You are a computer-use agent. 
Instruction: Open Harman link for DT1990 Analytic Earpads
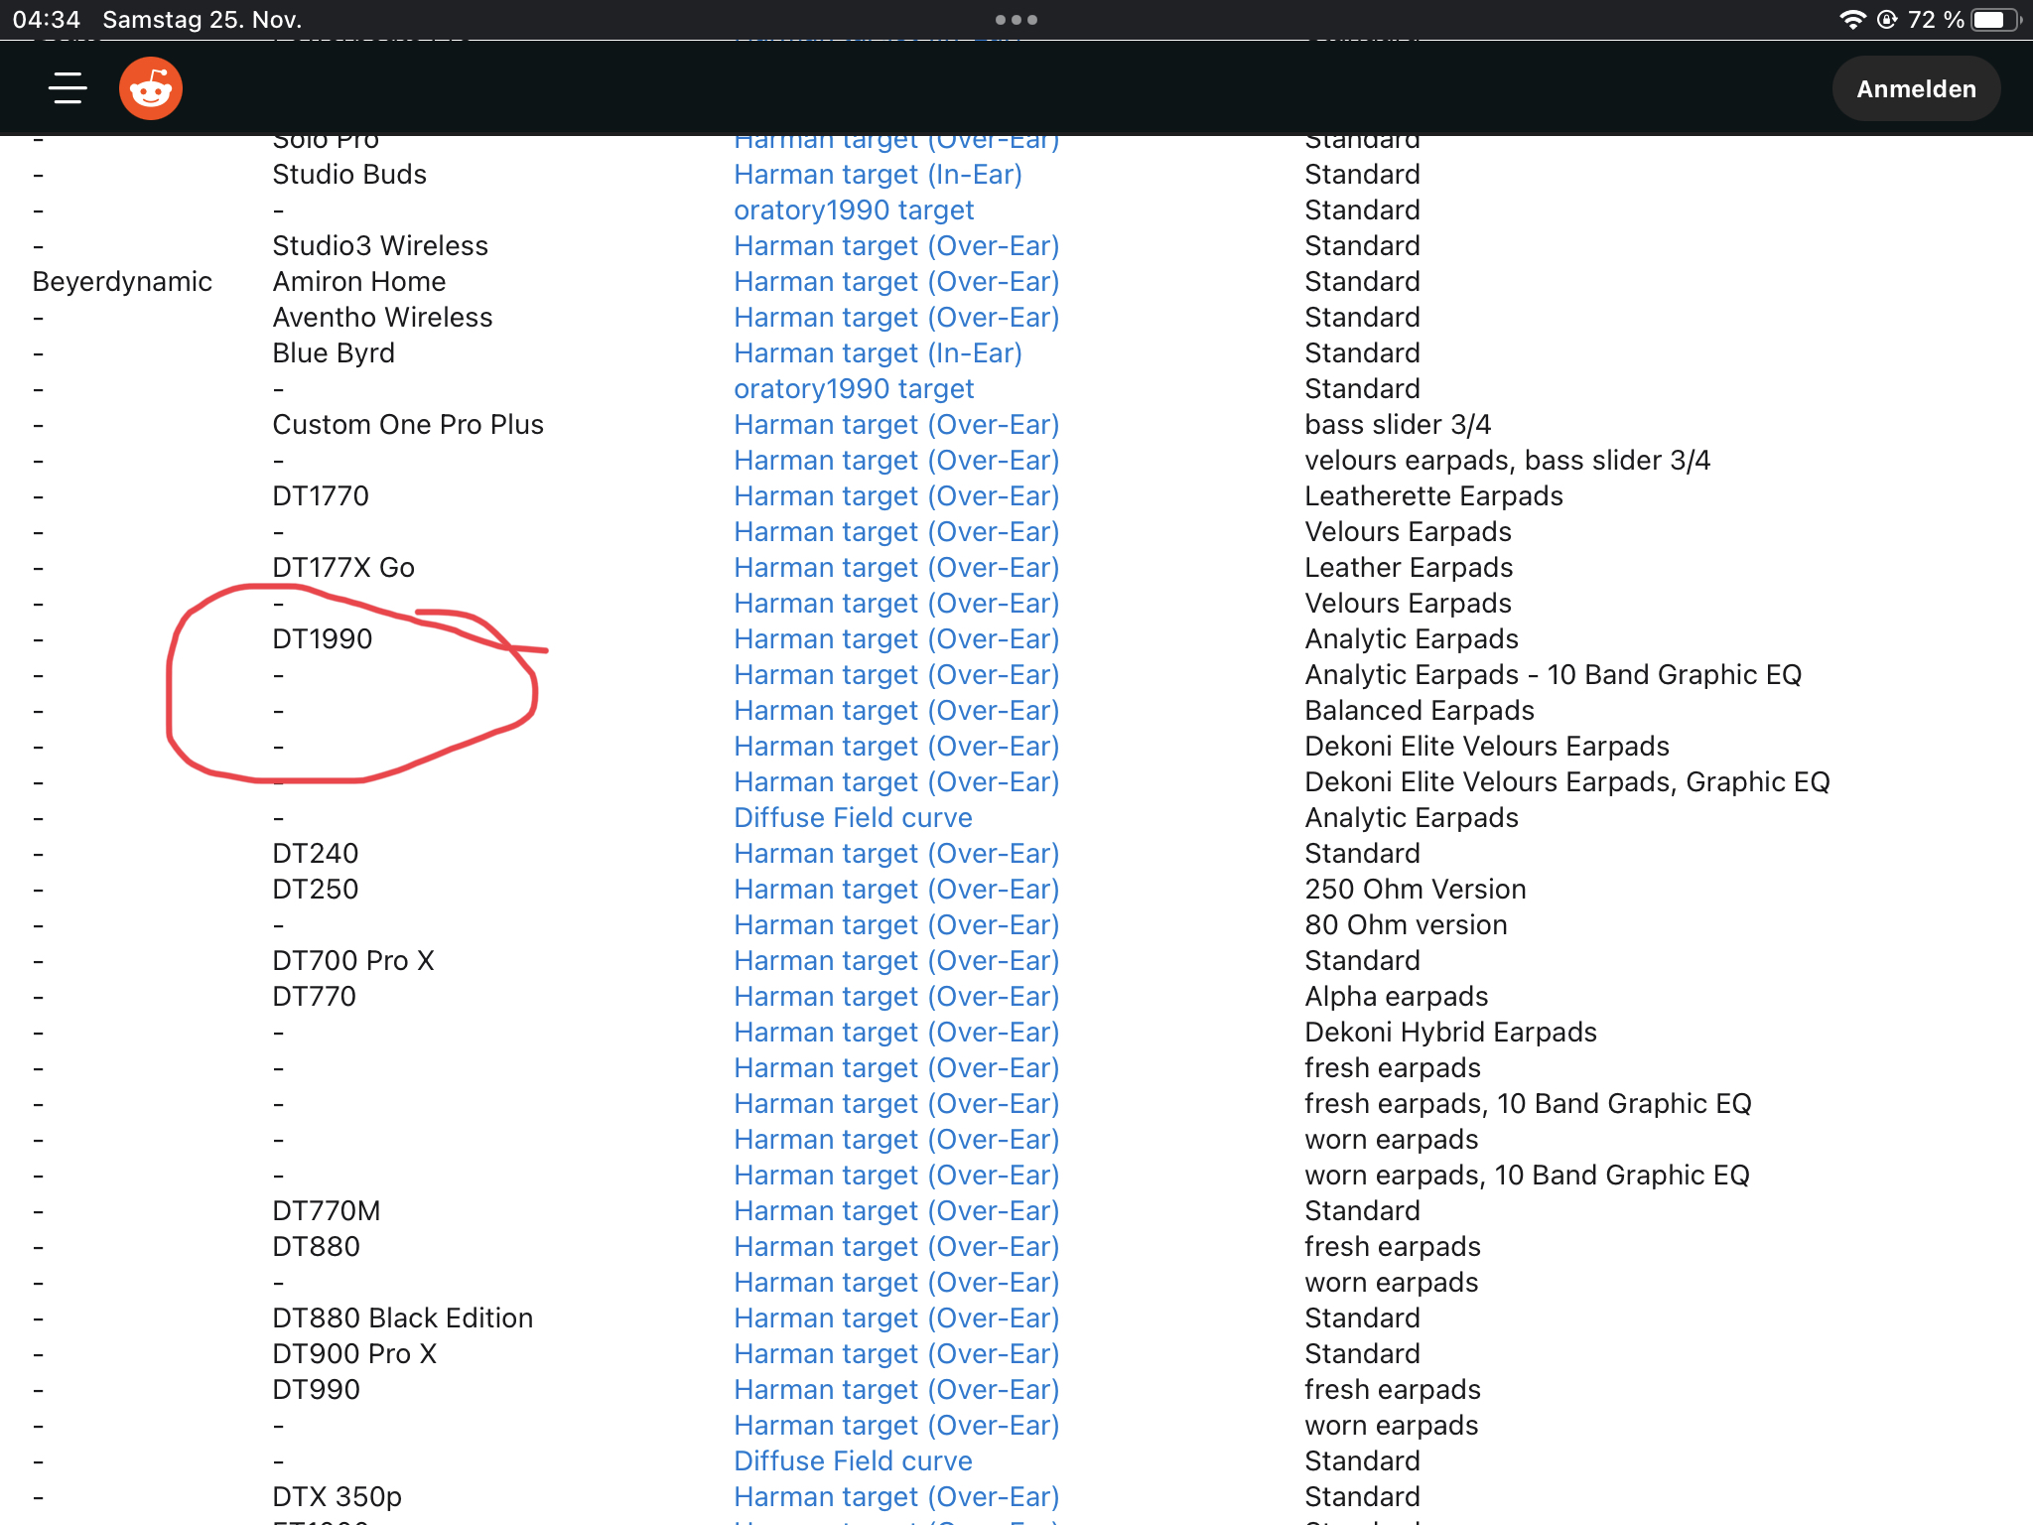point(896,639)
